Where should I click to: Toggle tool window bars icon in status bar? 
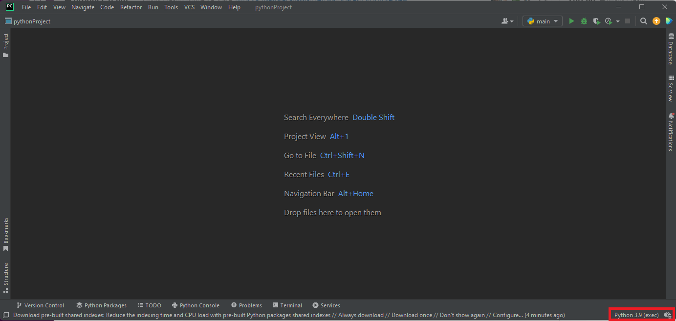[6, 315]
